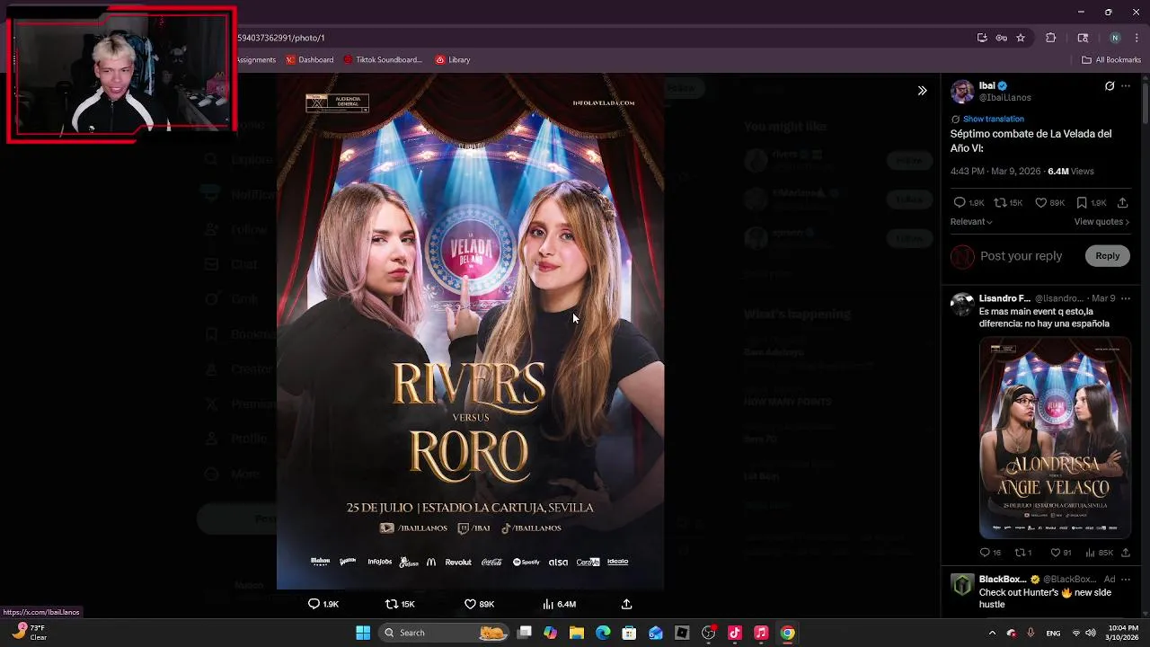Share Lisandro's reply
The width and height of the screenshot is (1150, 647).
point(1126,553)
